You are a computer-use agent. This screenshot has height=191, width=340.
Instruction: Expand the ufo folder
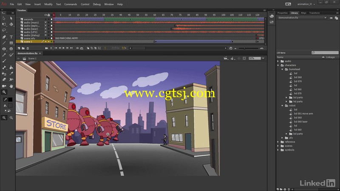click(x=282, y=138)
